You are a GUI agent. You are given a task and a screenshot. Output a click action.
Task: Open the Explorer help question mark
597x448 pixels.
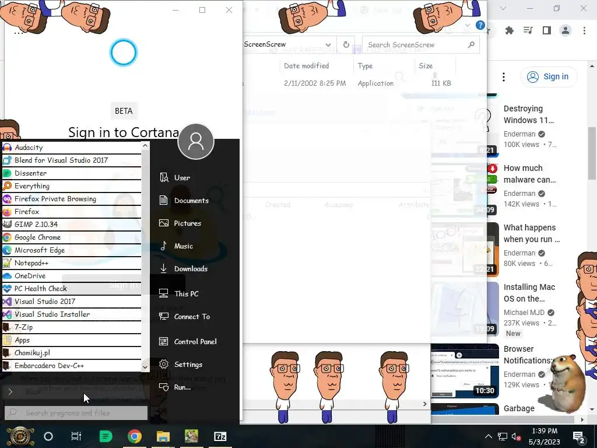click(480, 26)
